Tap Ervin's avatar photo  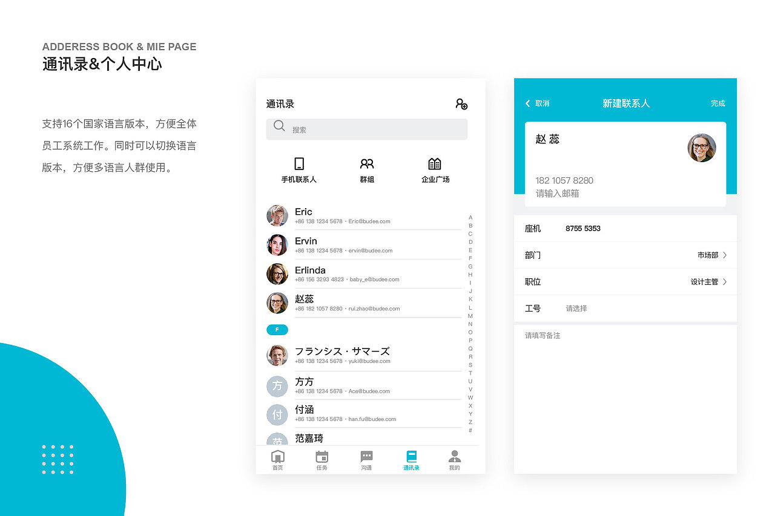tap(277, 244)
